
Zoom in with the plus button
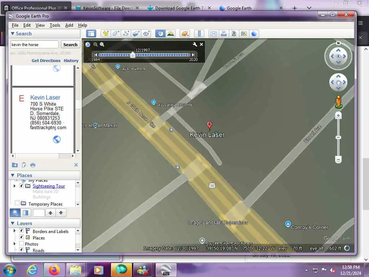pyautogui.click(x=338, y=116)
